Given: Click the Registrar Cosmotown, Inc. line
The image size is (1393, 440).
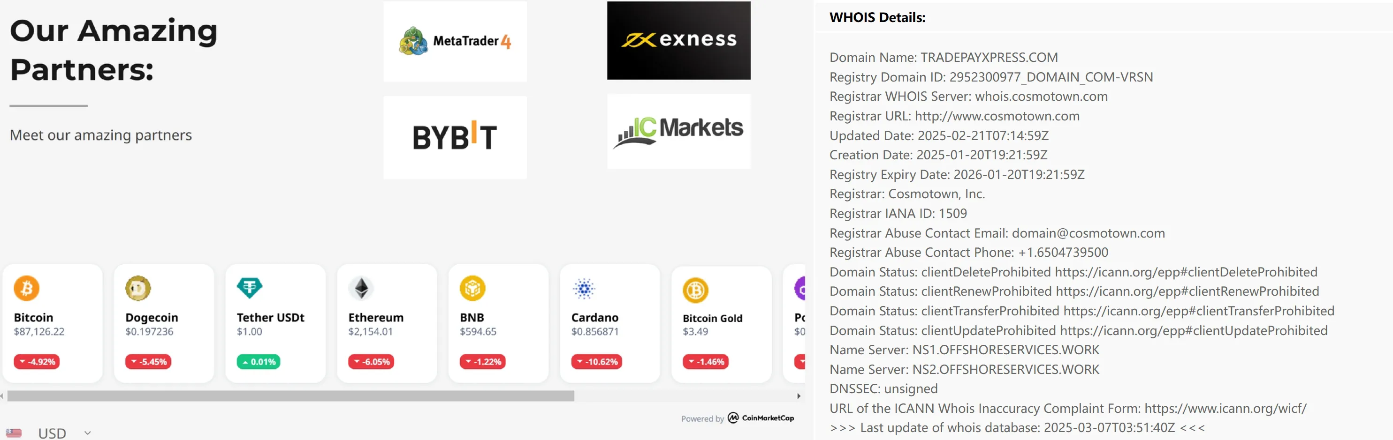Looking at the screenshot, I should pos(907,194).
